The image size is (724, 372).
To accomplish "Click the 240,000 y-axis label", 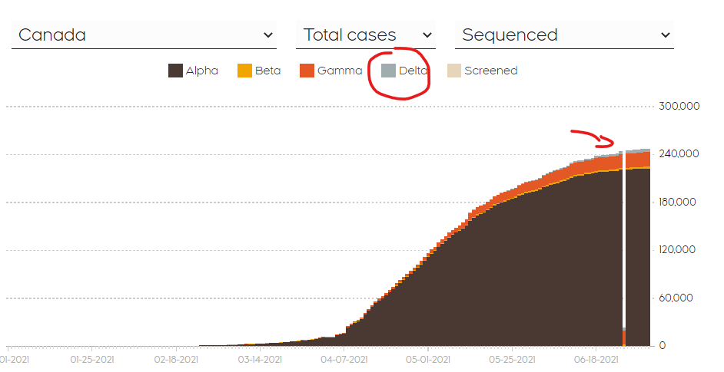I will click(x=679, y=154).
